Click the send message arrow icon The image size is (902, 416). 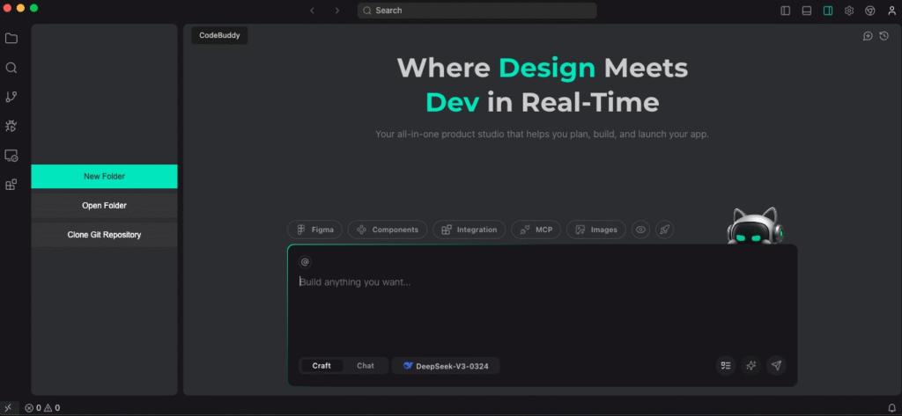776,365
